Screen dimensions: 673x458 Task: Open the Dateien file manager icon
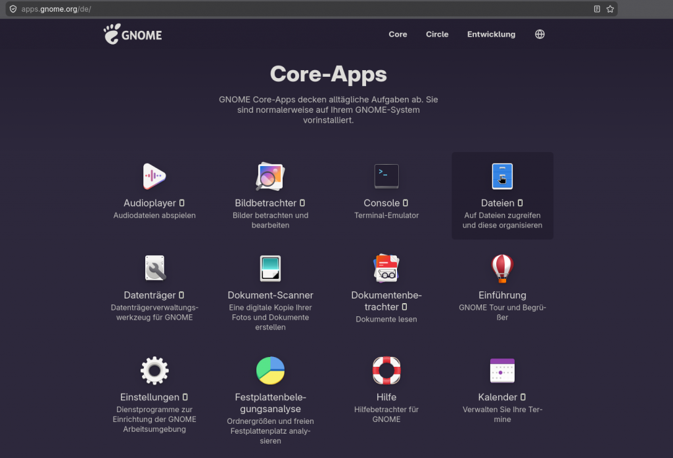502,176
